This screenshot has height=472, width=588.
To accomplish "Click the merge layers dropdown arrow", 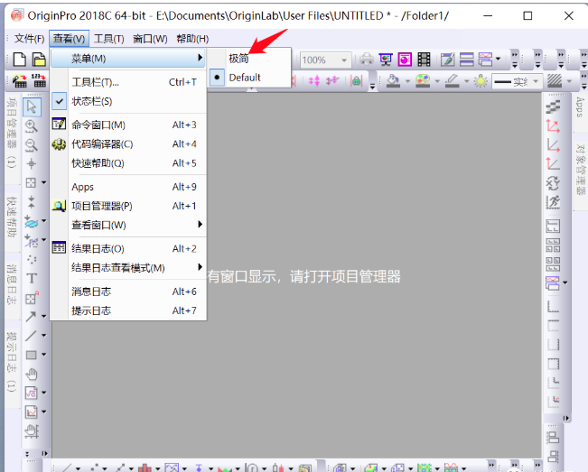I will (565, 282).
